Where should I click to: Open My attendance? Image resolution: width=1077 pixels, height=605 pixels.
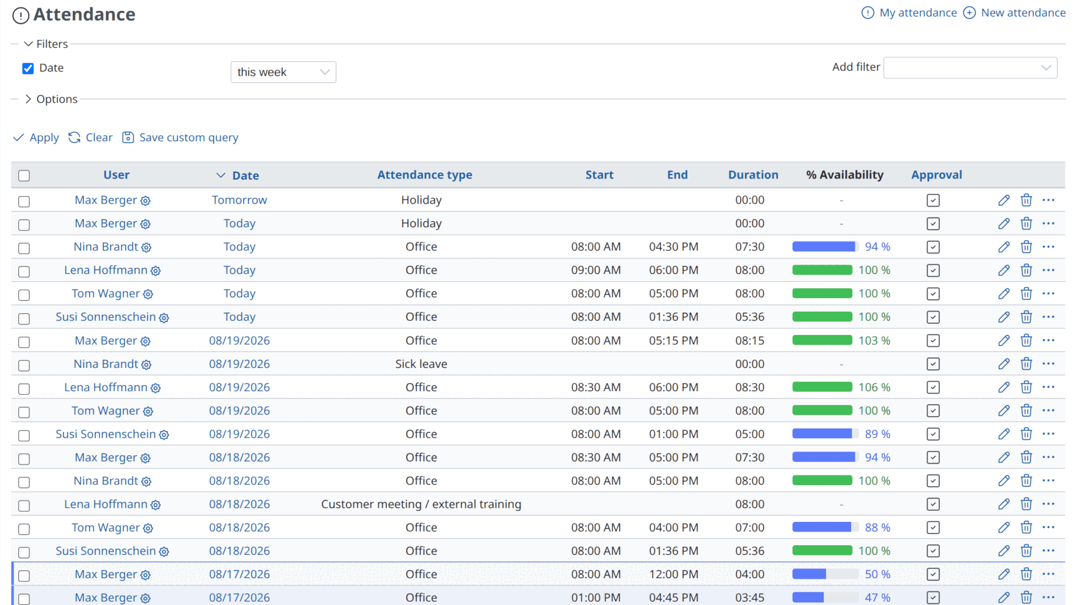click(909, 13)
